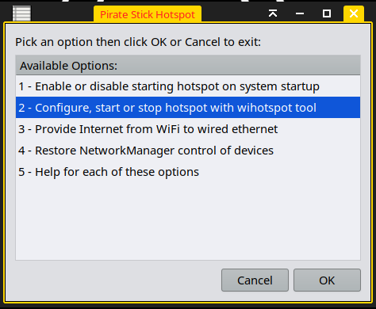Confirm selection with the OK button
The width and height of the screenshot is (376, 309).
coord(327,280)
